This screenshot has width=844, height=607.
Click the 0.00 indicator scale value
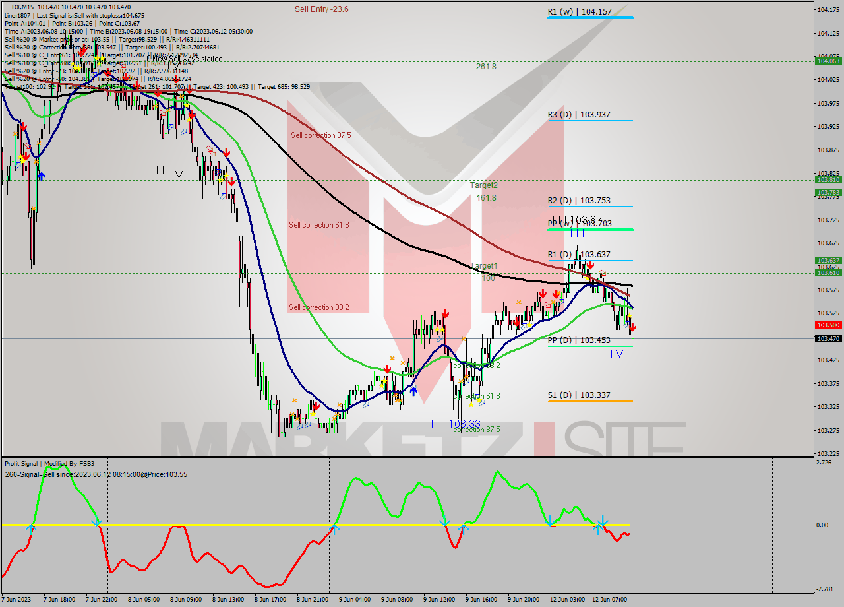[x=823, y=525]
